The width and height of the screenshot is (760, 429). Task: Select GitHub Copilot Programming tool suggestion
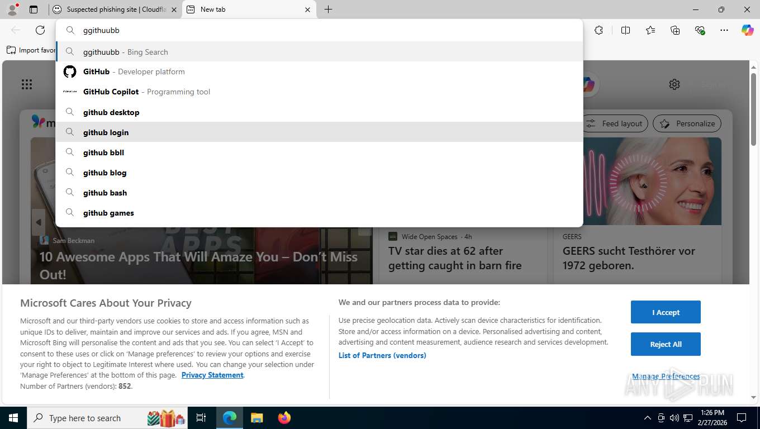319,92
